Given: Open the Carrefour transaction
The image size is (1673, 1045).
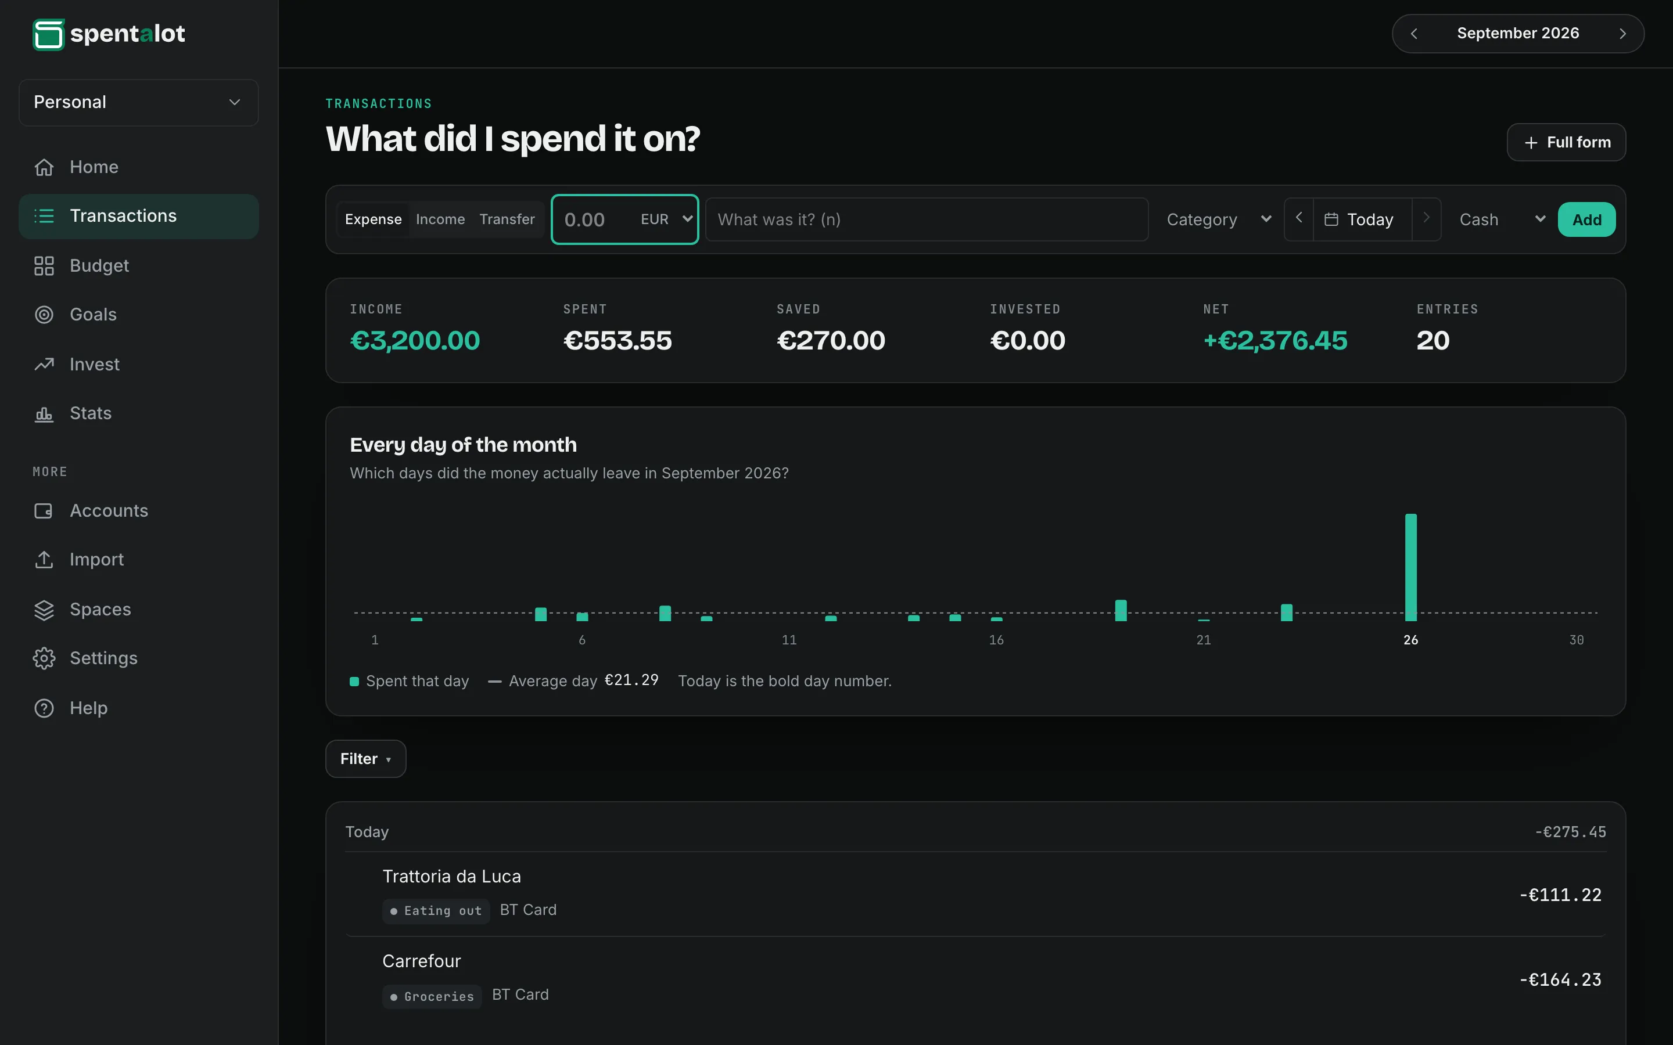Looking at the screenshot, I should (x=975, y=979).
